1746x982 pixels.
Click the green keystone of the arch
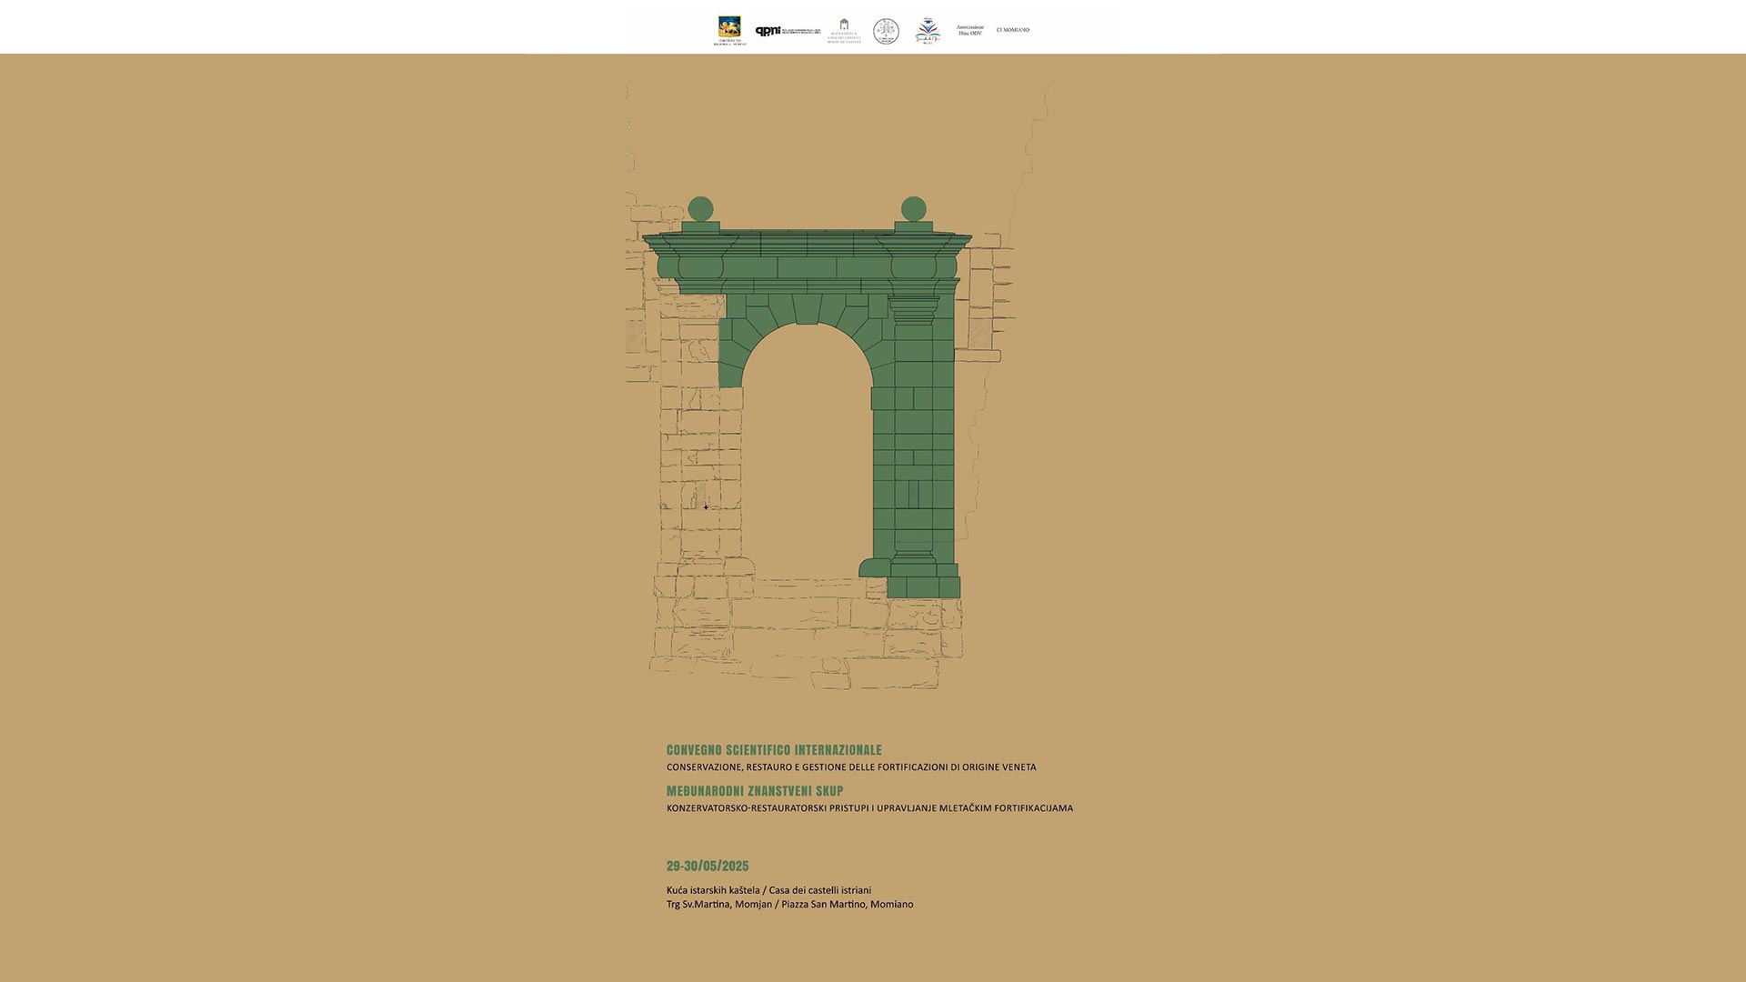(807, 308)
